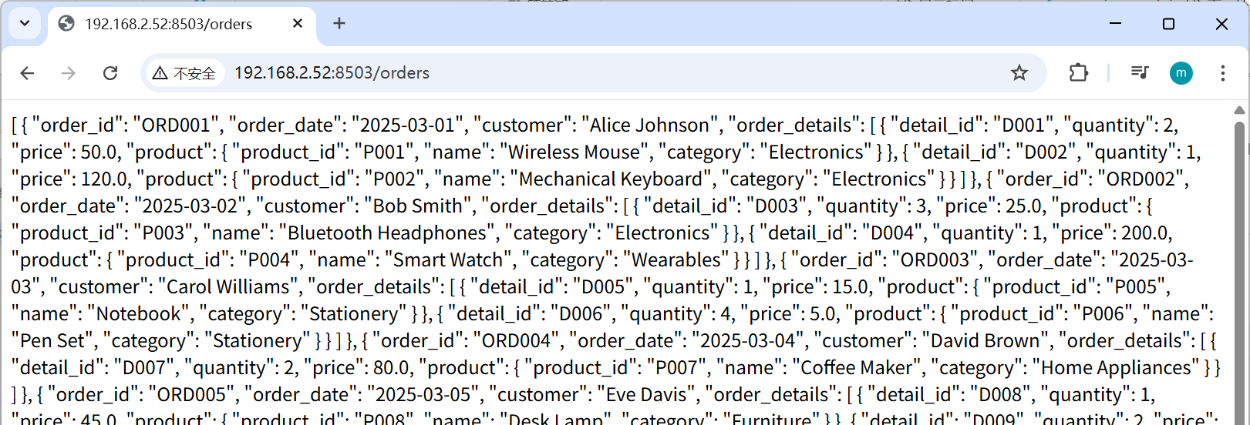Click the text "Eve Davis"
Image resolution: width=1250 pixels, height=425 pixels.
pos(647,394)
